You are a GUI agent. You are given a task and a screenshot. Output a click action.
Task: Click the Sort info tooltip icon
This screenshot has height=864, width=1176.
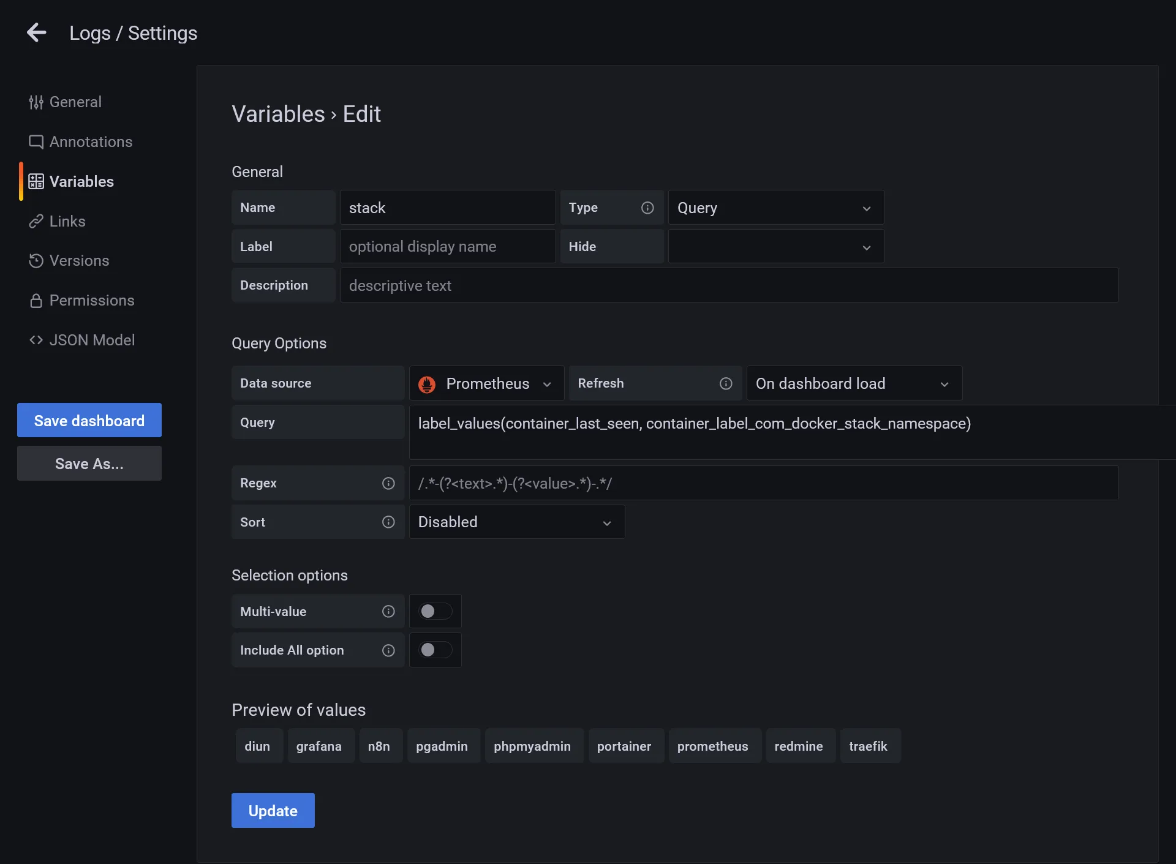389,522
